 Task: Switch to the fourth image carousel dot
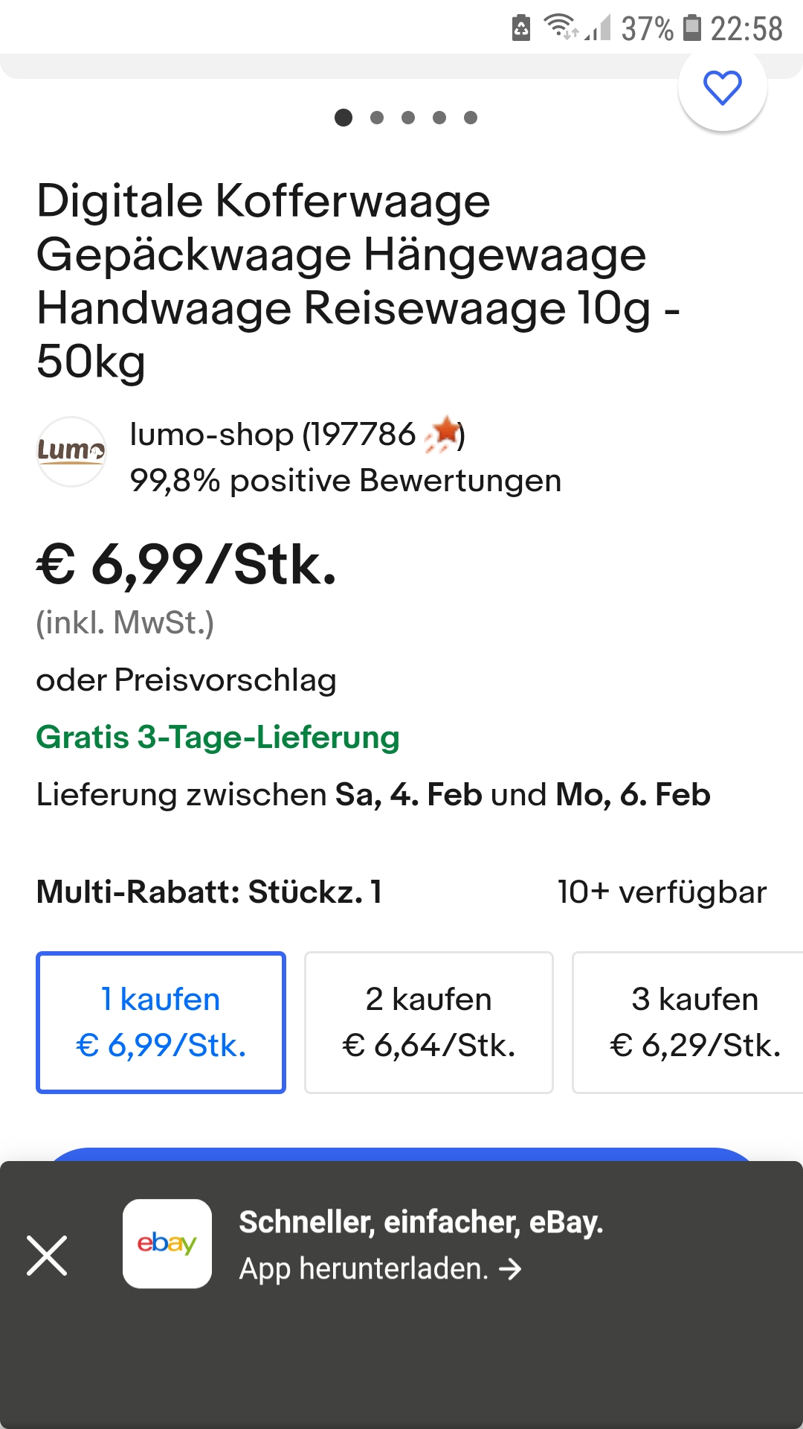(x=439, y=118)
